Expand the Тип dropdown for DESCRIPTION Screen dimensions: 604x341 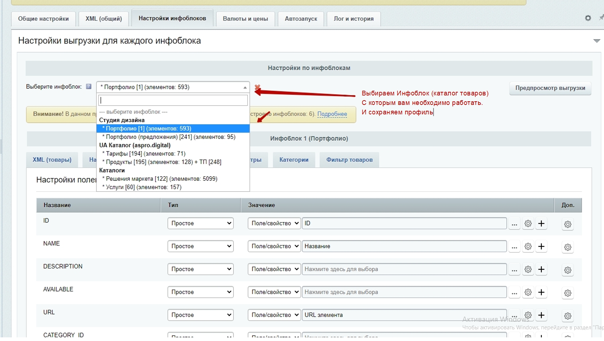click(200, 269)
